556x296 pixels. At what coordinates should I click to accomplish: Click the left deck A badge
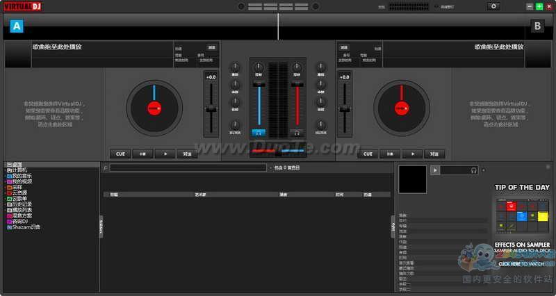(17, 27)
